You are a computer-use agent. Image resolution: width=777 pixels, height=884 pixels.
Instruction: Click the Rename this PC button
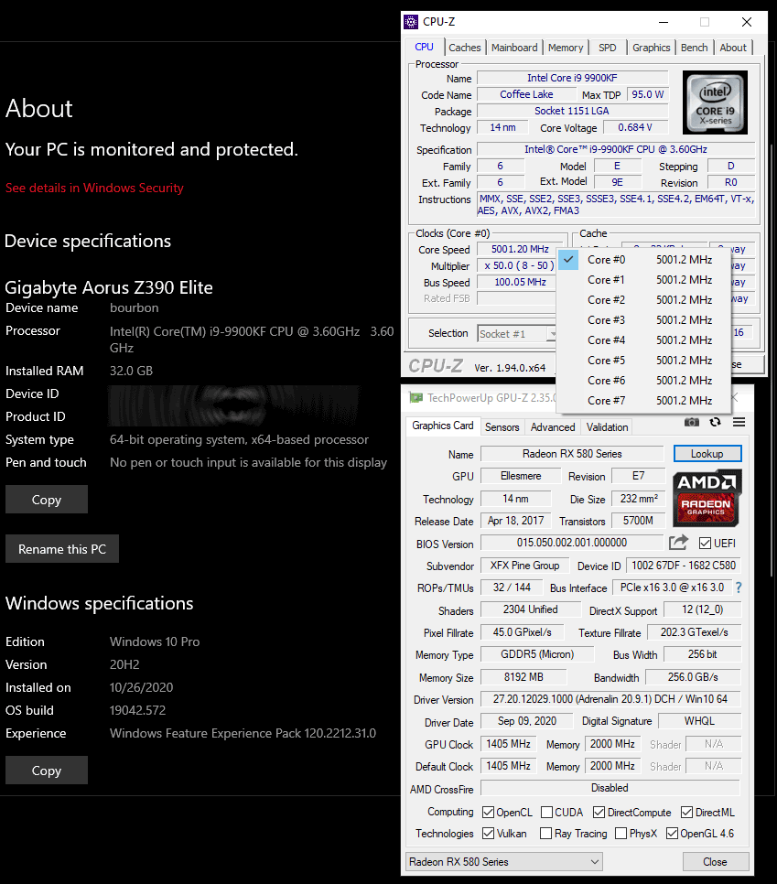click(x=62, y=548)
